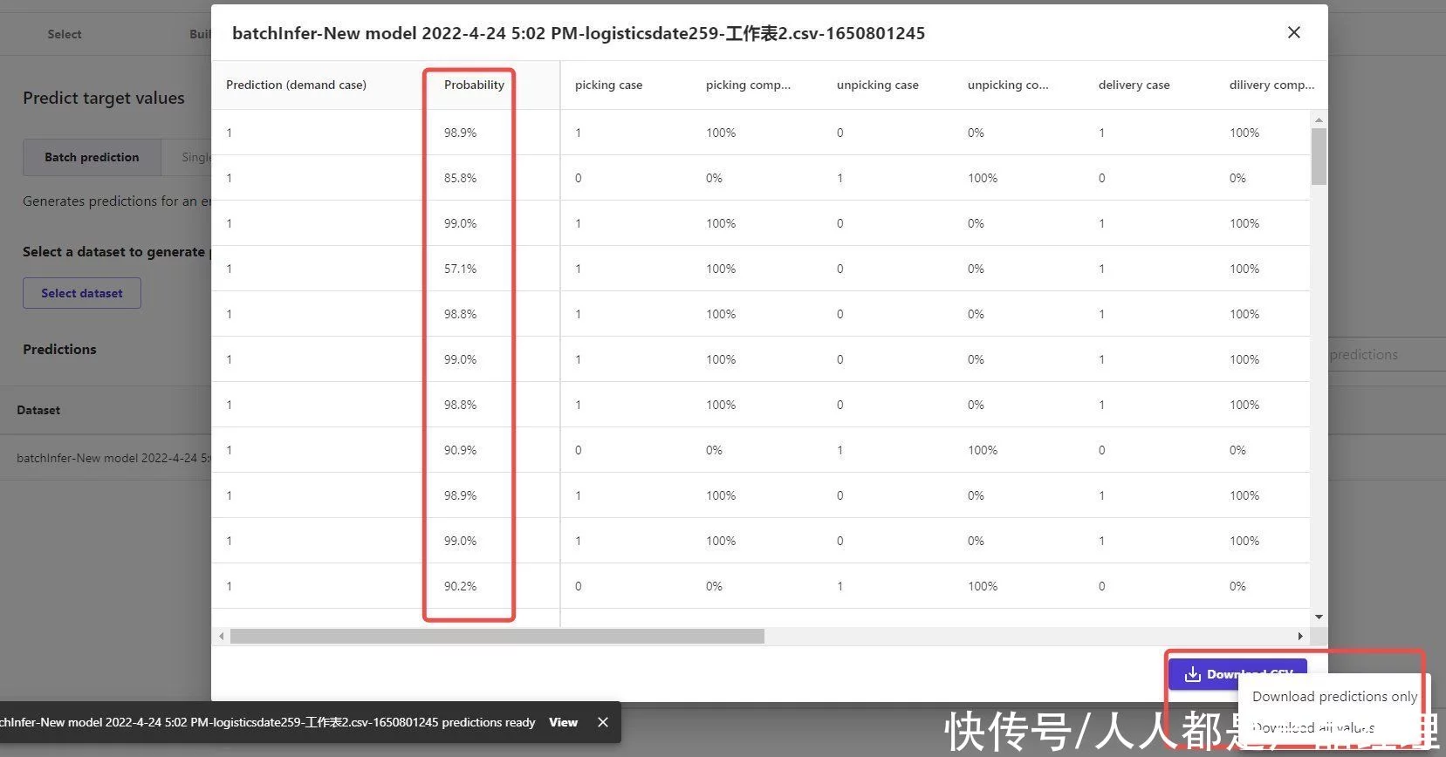Close the batchInfer predictions dialog
Image resolution: width=1446 pixels, height=757 pixels.
pyautogui.click(x=1293, y=32)
